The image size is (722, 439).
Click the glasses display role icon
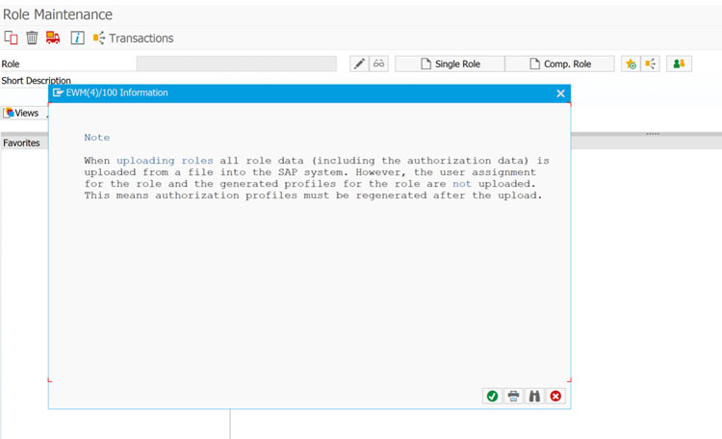[379, 64]
